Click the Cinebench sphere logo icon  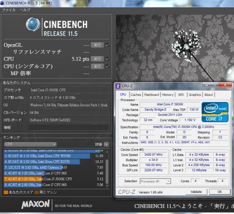click(x=33, y=24)
